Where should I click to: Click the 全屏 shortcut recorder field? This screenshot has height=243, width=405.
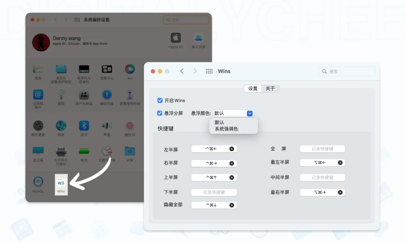pyautogui.click(x=322, y=149)
